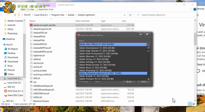This screenshot has height=112, width=205.
Task: Select the archiving_toolkit.dll file
Action: coord(42,74)
